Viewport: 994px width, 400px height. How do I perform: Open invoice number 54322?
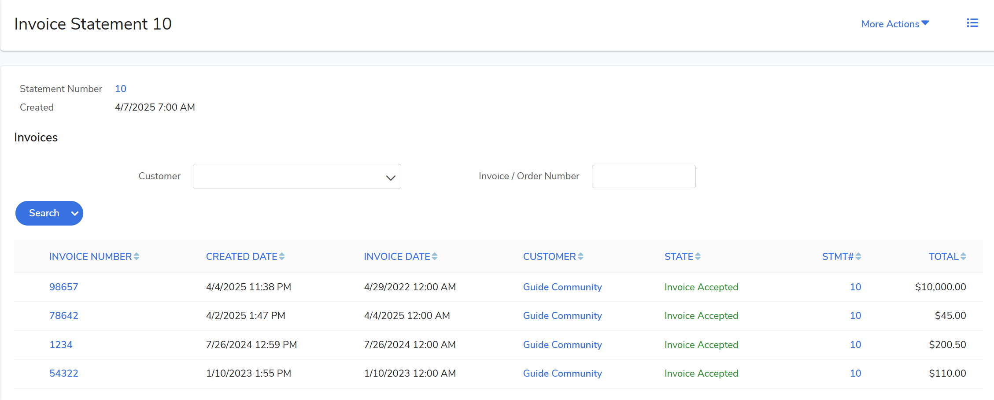point(64,373)
